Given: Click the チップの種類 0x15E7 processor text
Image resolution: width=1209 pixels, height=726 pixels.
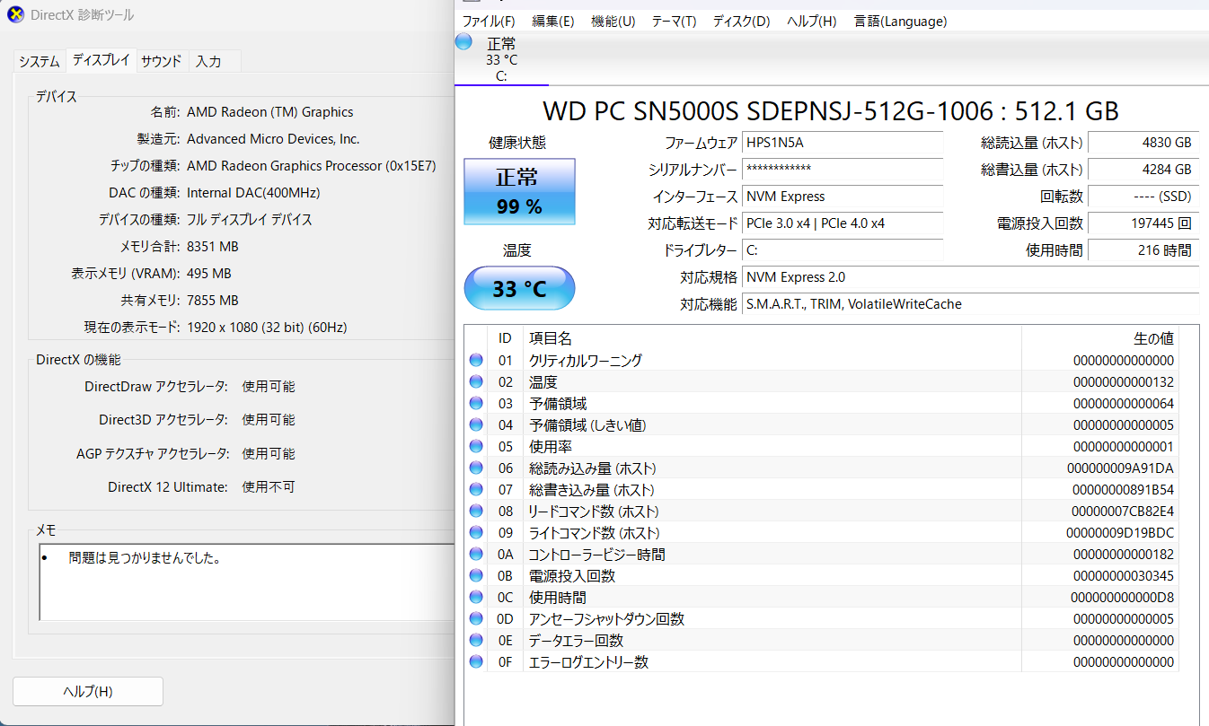Looking at the screenshot, I should [311, 166].
